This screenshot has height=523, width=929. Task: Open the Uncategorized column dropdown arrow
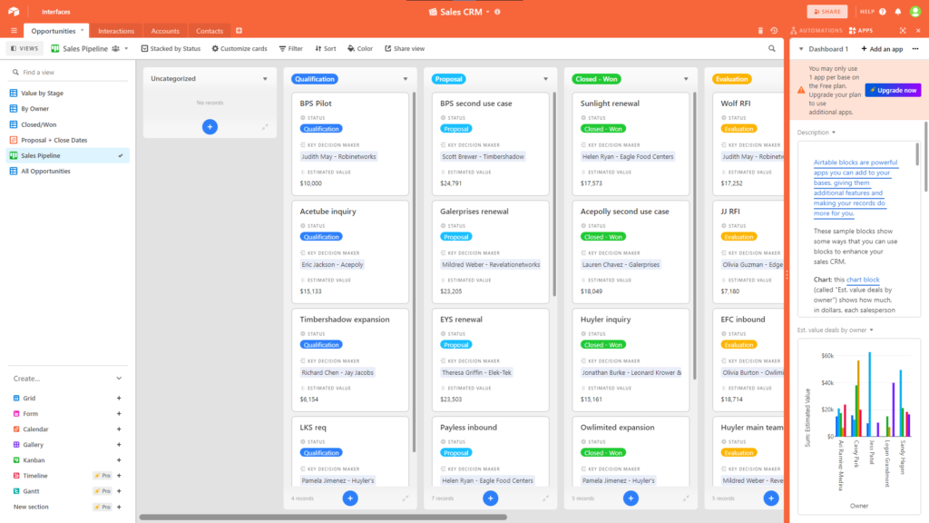(x=265, y=79)
